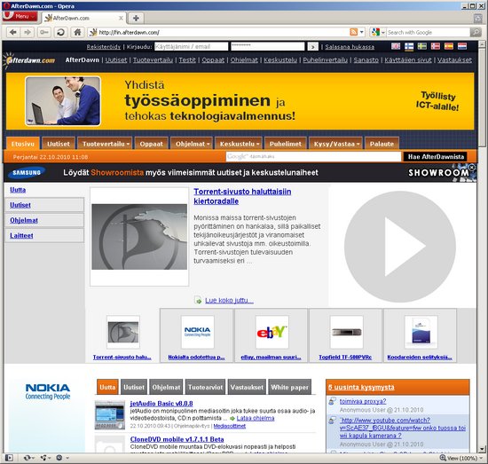Click the Lue koko juttu link

click(x=229, y=300)
